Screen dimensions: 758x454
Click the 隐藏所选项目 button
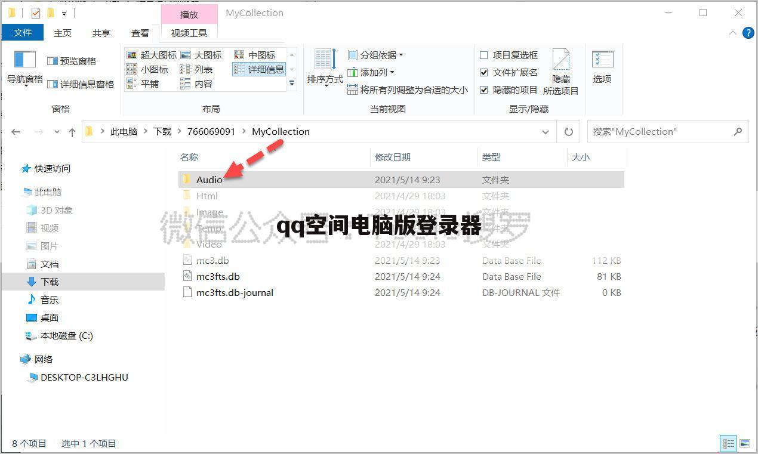561,72
